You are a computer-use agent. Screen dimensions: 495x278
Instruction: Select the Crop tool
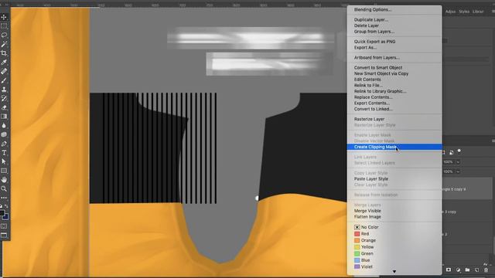(x=4, y=53)
